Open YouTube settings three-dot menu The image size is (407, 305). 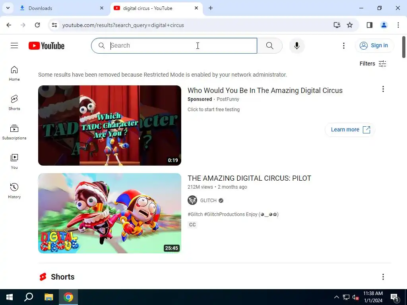tap(344, 46)
